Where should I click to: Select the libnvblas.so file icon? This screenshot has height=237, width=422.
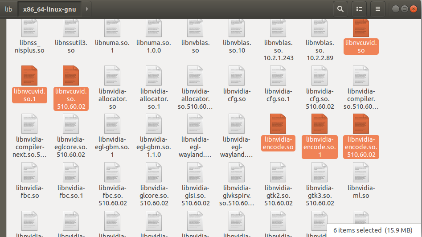(195, 28)
